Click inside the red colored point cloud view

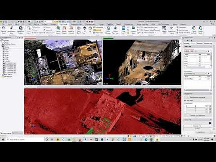coord(103,111)
